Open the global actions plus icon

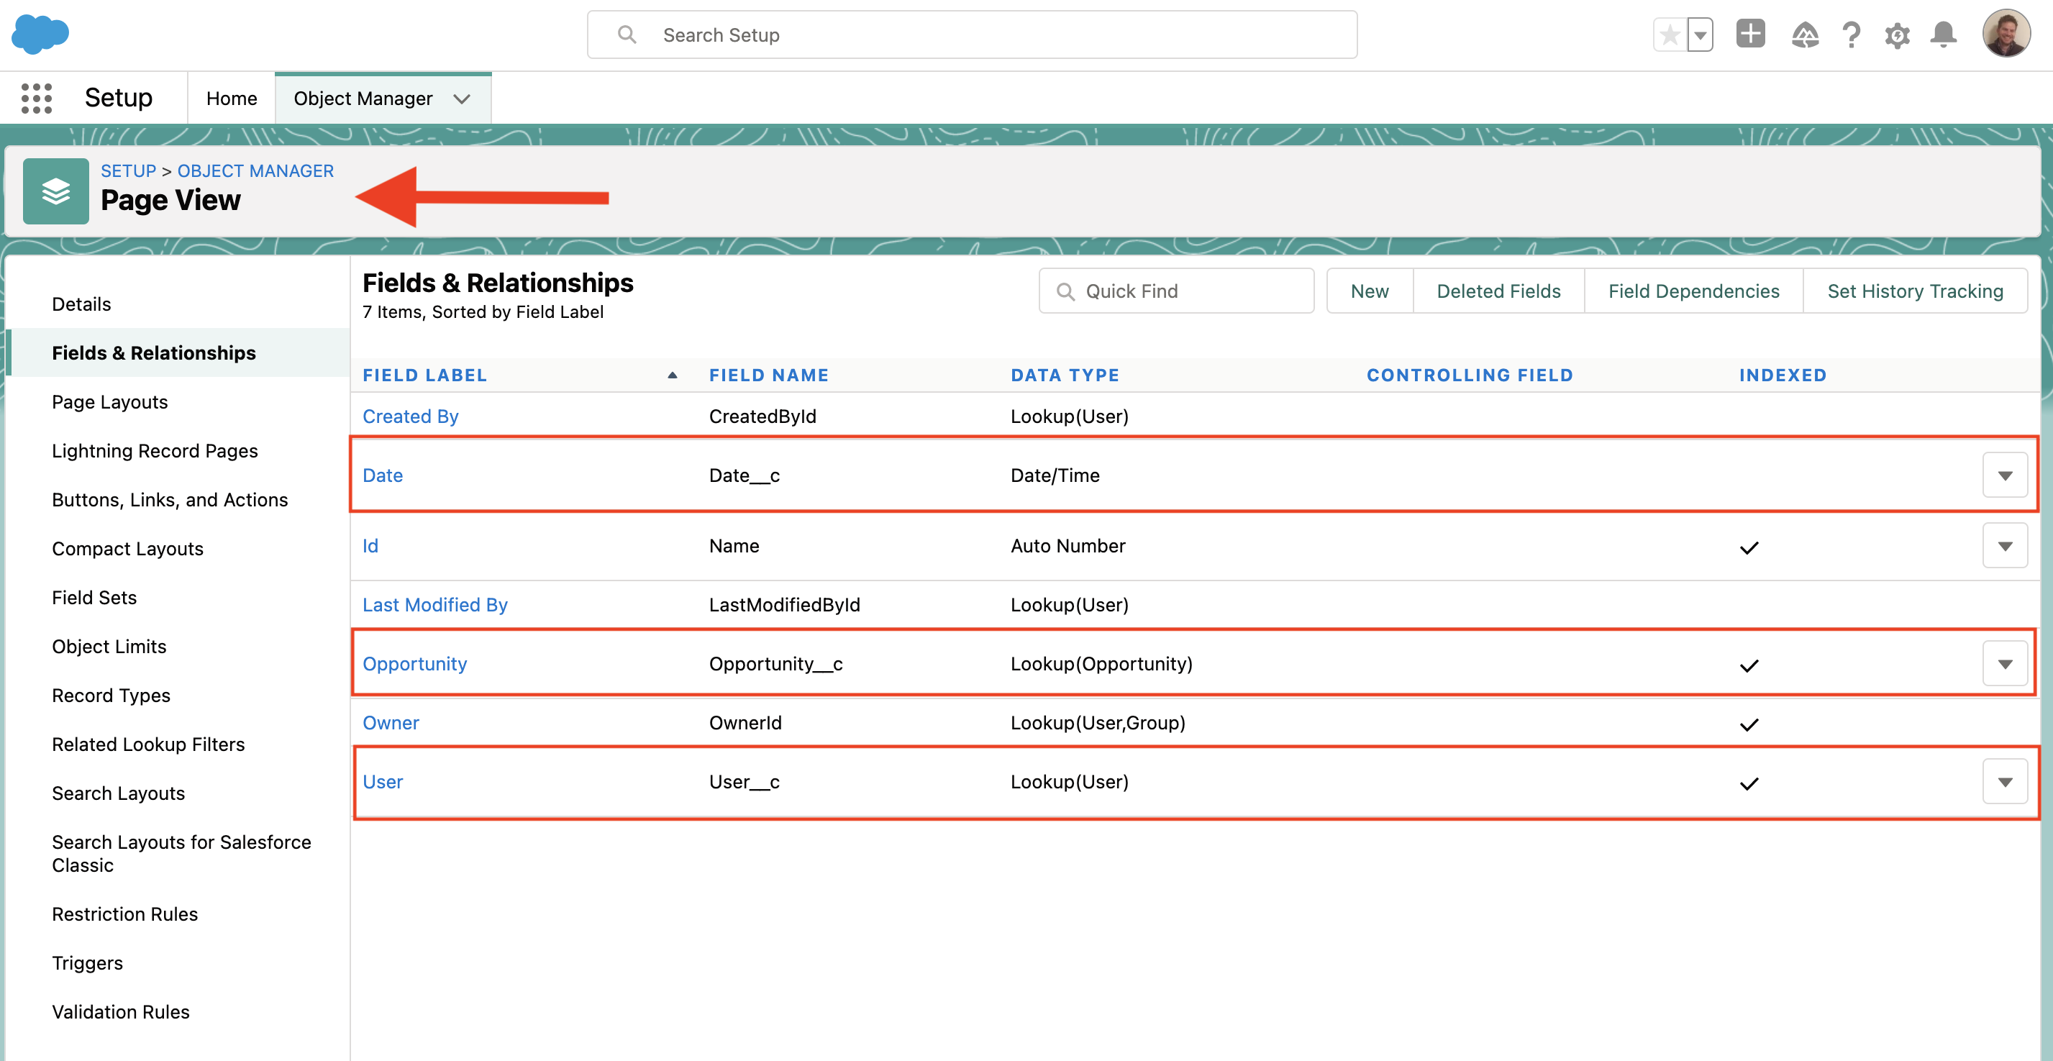tap(1750, 35)
